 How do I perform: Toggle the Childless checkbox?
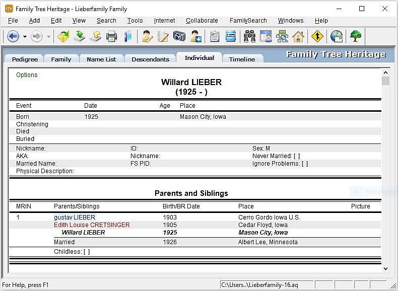point(87,252)
